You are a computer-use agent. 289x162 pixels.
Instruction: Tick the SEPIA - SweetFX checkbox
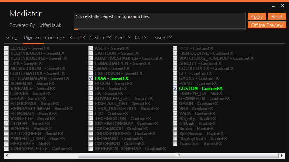[6, 99]
